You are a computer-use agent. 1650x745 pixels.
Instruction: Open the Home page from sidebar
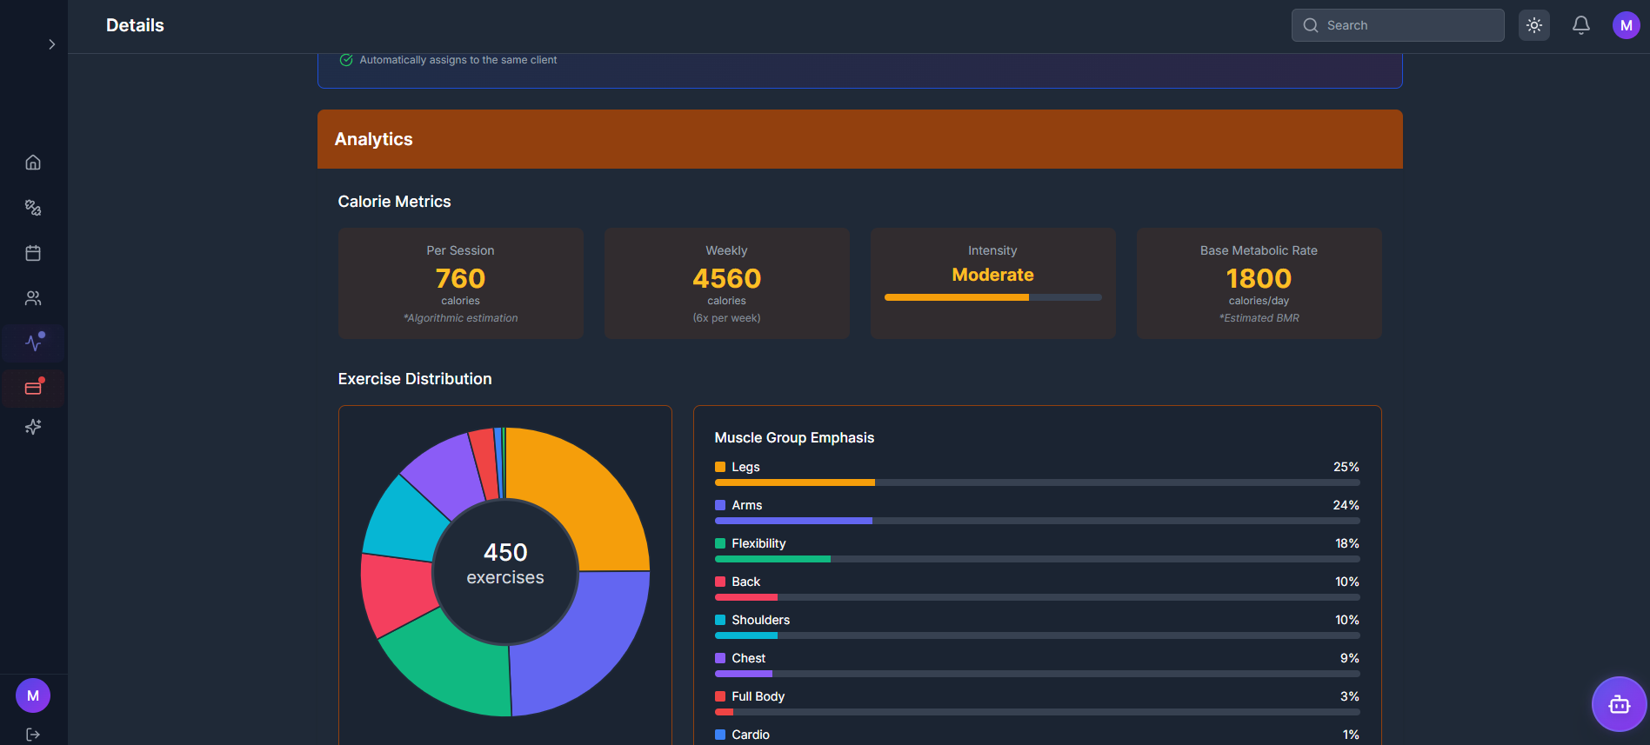[33, 163]
